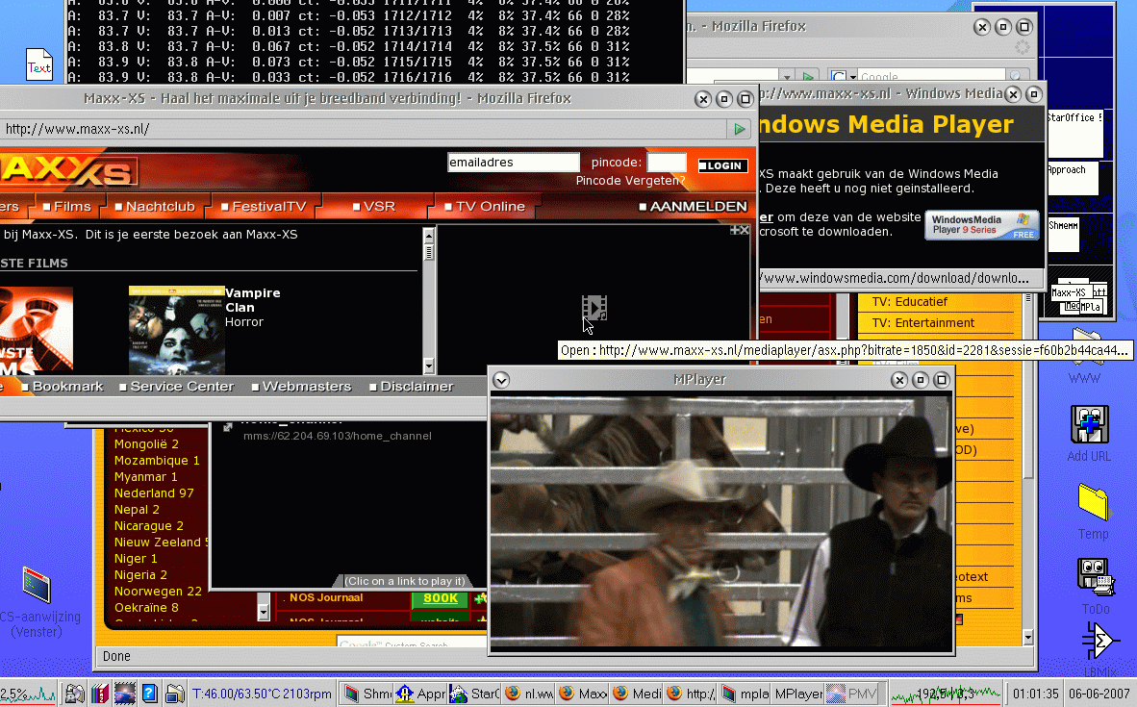Viewport: 1137px width, 707px height.
Task: Open the FestivalTV tab
Action: pos(264,207)
